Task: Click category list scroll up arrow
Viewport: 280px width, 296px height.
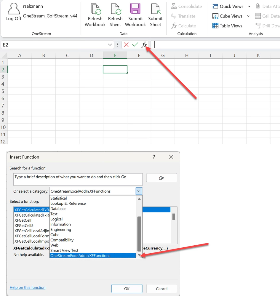Action: click(x=139, y=199)
